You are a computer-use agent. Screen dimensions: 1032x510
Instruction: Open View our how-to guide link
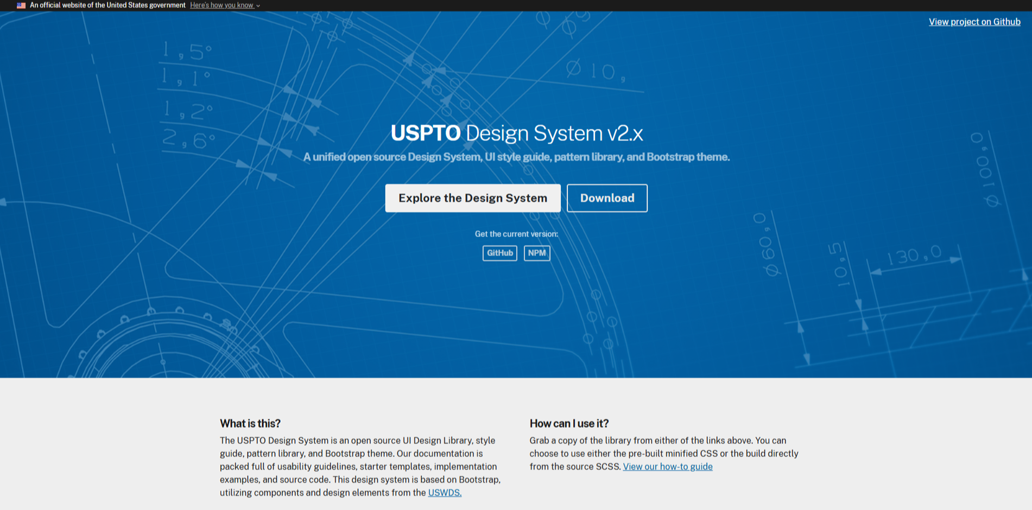pos(668,467)
